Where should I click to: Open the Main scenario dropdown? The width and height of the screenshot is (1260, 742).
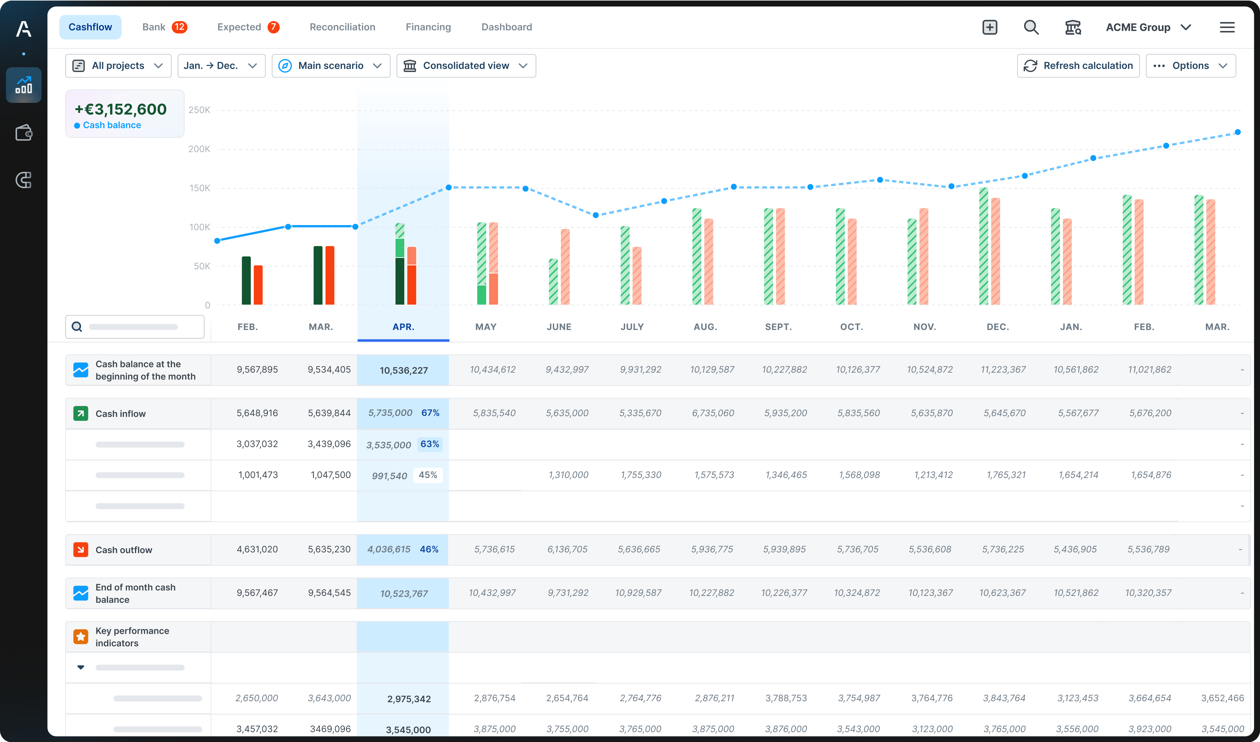click(330, 66)
